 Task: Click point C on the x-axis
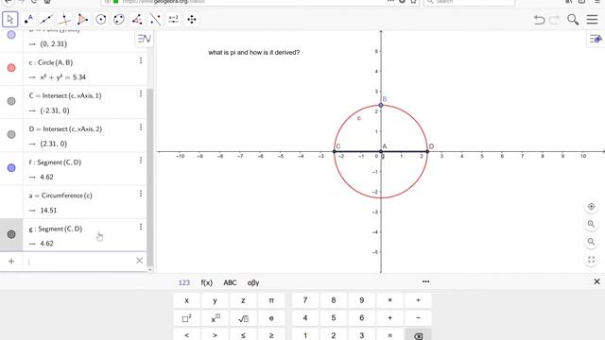coord(334,151)
